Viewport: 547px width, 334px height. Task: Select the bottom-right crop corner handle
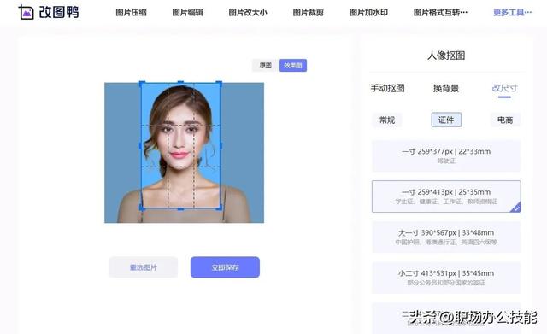tap(219, 208)
